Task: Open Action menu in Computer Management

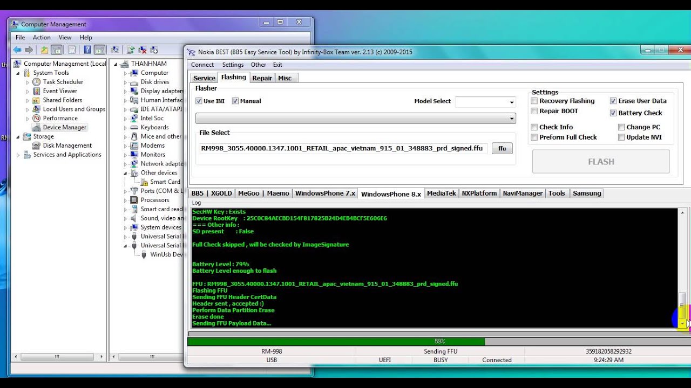Action: tap(42, 38)
